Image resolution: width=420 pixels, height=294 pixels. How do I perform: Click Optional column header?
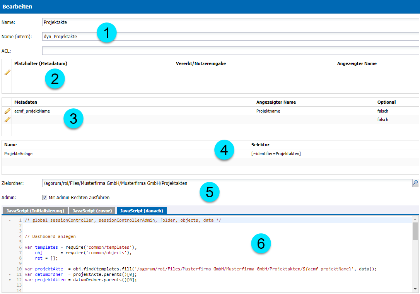[386, 102]
